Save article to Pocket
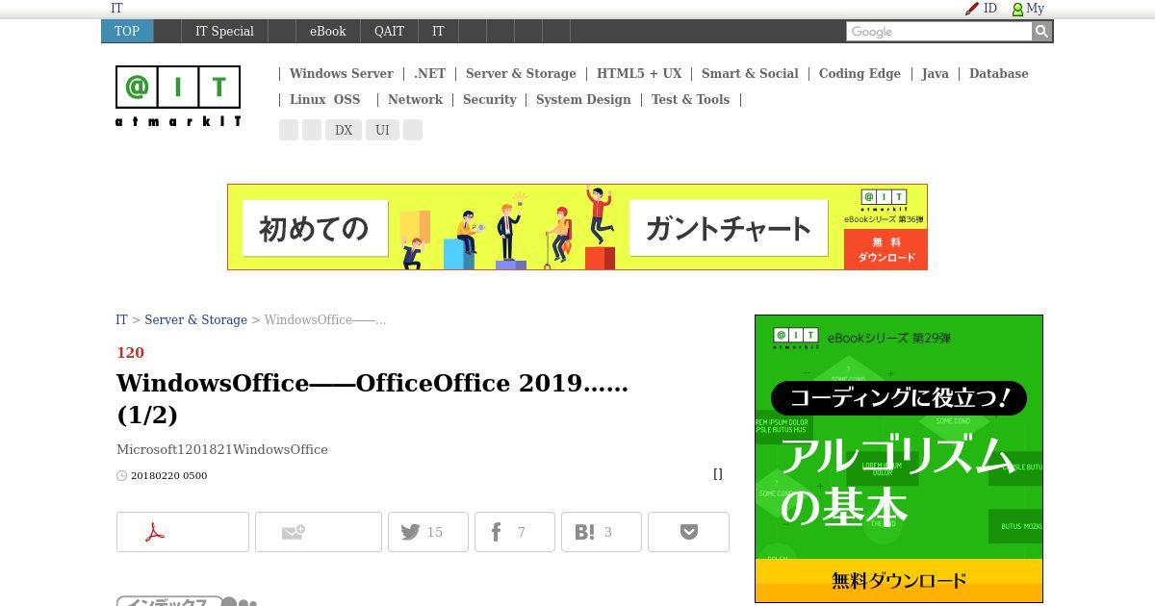 [x=688, y=532]
